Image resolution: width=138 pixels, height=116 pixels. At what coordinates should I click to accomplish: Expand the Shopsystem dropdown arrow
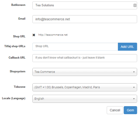click(x=134, y=72)
